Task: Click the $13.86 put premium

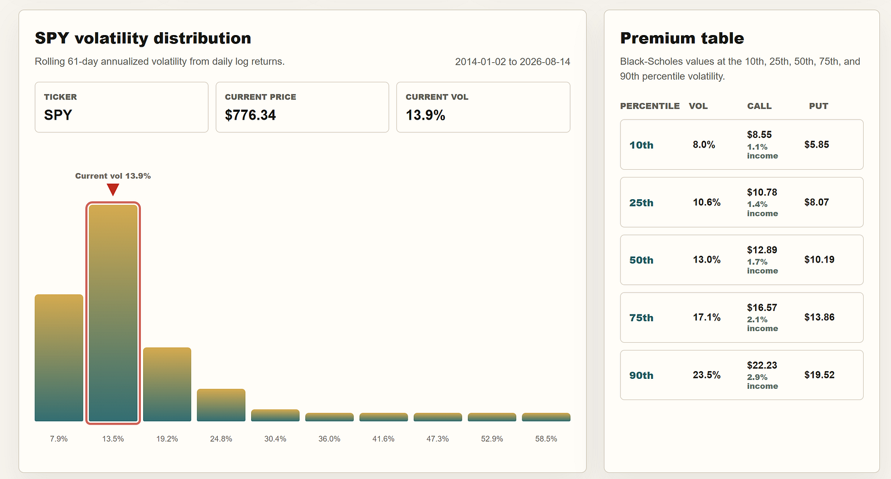Action: pos(820,317)
